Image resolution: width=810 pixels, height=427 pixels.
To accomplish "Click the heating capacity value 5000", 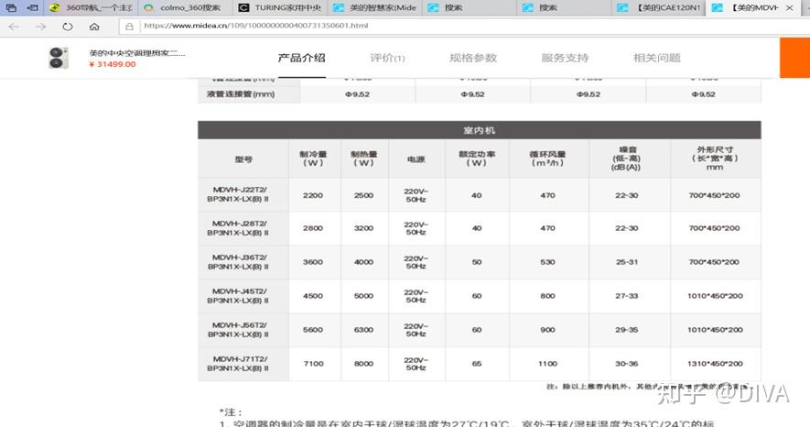I will click(363, 296).
